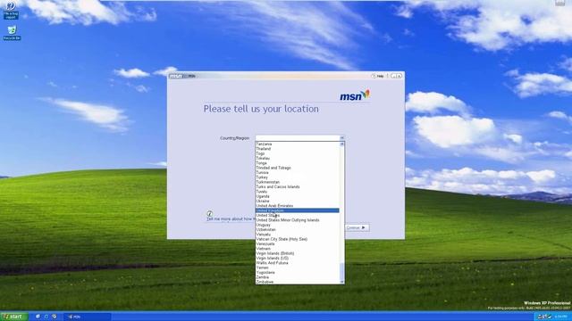This screenshot has width=572, height=321.
Task: Pick Yemen from the country list
Action: (x=298, y=267)
